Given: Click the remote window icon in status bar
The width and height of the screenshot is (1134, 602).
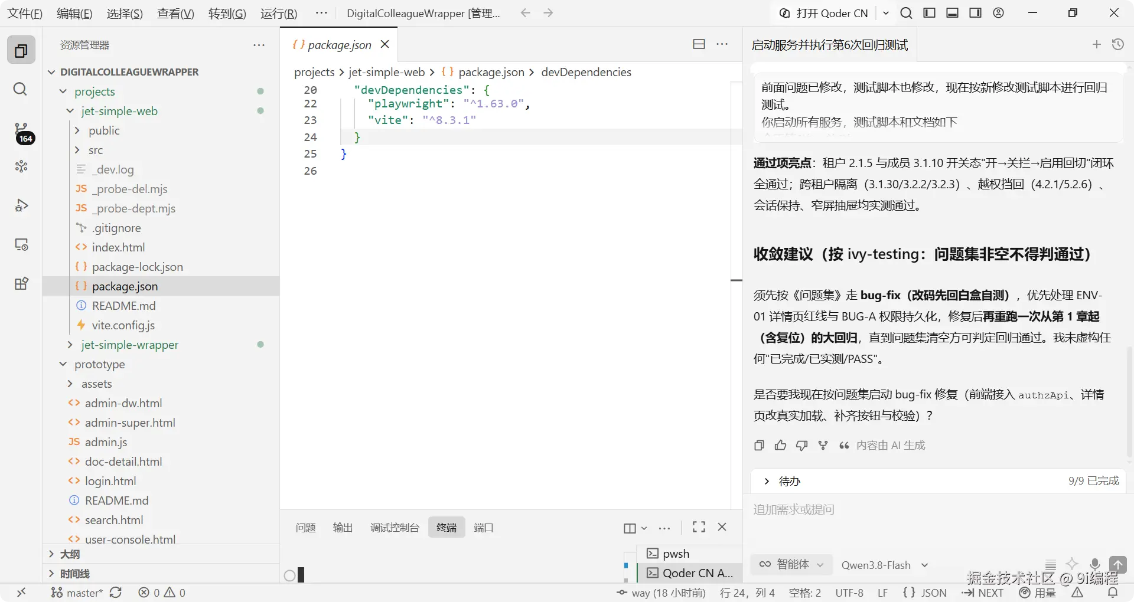Looking at the screenshot, I should (21, 593).
